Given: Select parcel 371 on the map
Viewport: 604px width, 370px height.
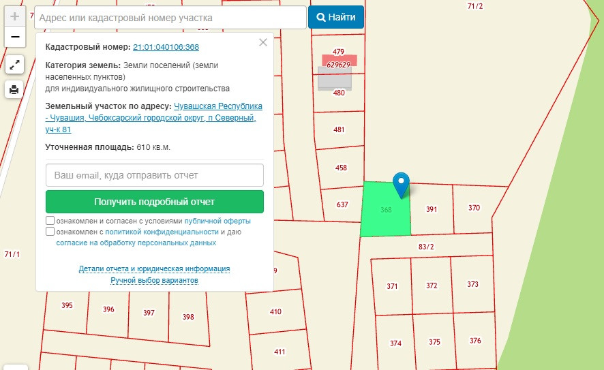Looking at the screenshot, I should pos(392,286).
